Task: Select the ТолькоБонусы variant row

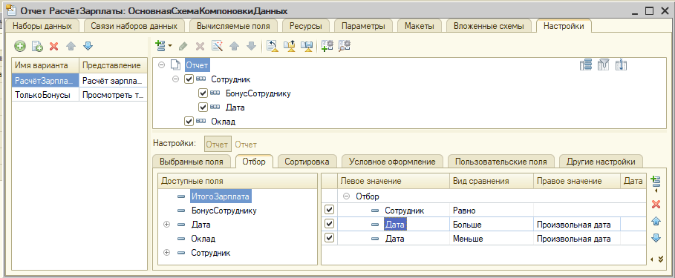Action: 79,95
